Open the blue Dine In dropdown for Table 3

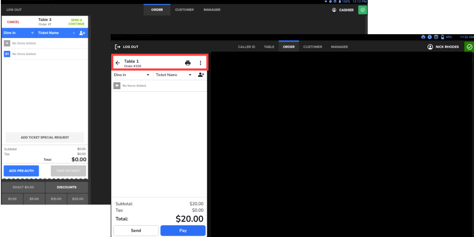pyautogui.click(x=18, y=33)
